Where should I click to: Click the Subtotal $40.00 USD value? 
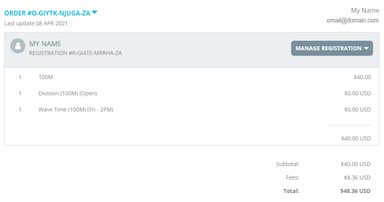355,164
